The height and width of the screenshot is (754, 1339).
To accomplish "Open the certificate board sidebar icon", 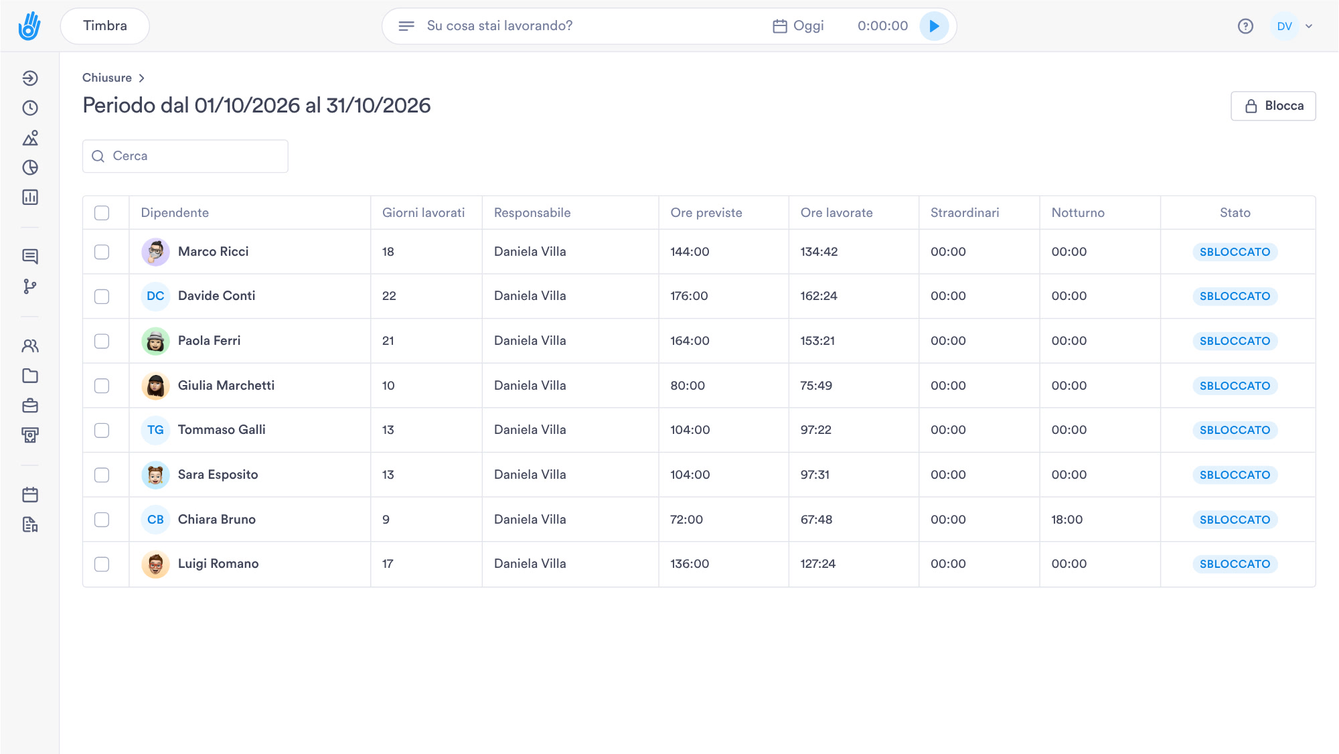I will [x=30, y=435].
